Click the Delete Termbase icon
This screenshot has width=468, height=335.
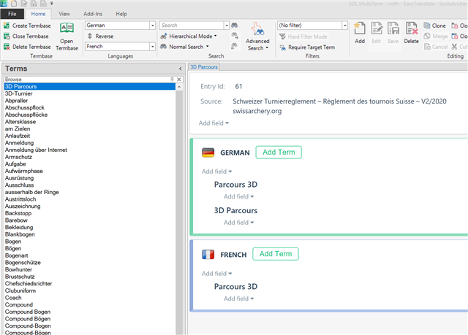[7, 47]
